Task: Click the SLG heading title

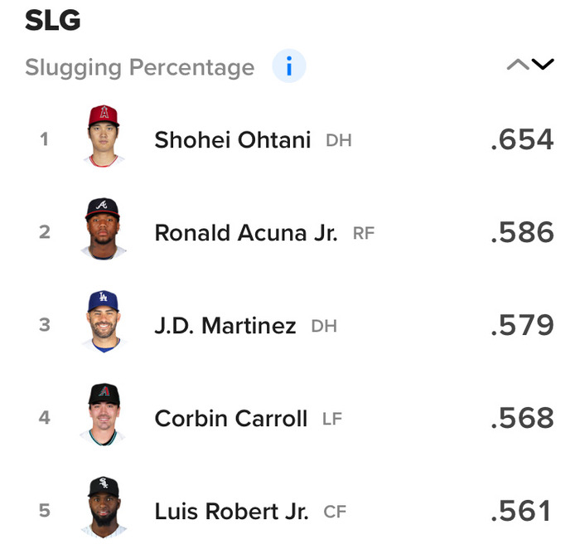Action: click(52, 22)
